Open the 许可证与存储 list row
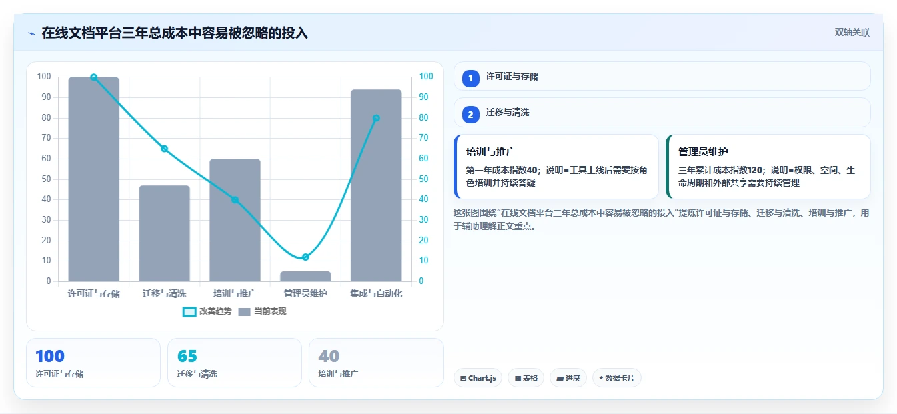This screenshot has width=897, height=414. click(662, 76)
